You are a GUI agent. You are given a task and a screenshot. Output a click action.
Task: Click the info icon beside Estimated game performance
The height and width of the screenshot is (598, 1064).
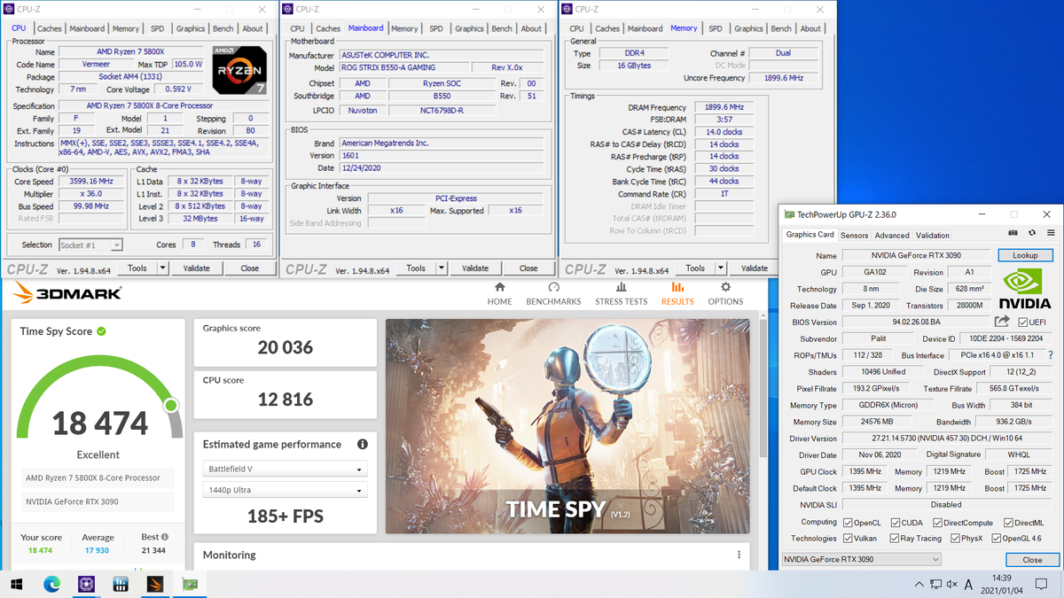click(362, 445)
